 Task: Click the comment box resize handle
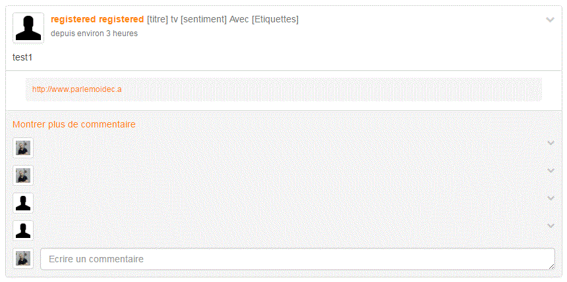(x=551, y=266)
